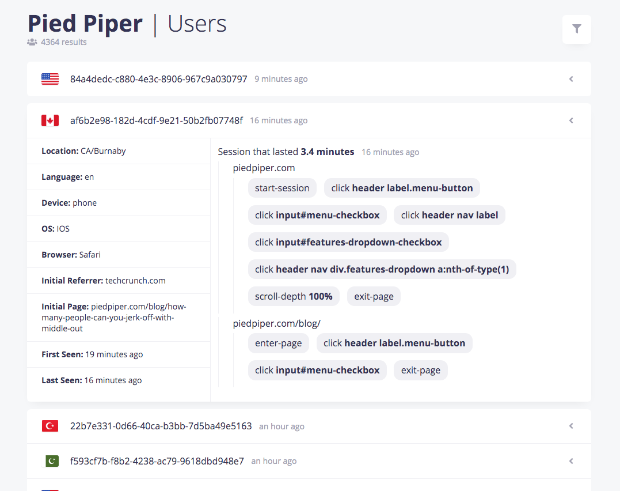Click the Initial Referrer techcrunch.com row
This screenshot has height=491, width=620.
tap(104, 281)
